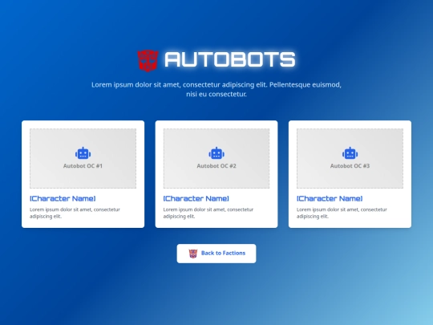Select the Autobot OC #2 label text
The image size is (433, 325).
click(x=216, y=166)
